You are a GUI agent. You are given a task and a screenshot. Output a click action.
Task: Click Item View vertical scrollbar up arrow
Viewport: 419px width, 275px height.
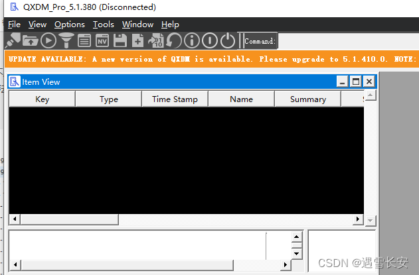pos(371,95)
